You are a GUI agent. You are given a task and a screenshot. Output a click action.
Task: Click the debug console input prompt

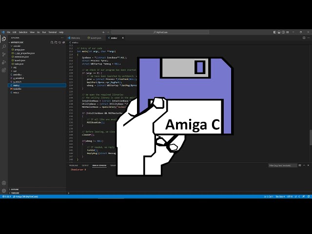[188, 193]
